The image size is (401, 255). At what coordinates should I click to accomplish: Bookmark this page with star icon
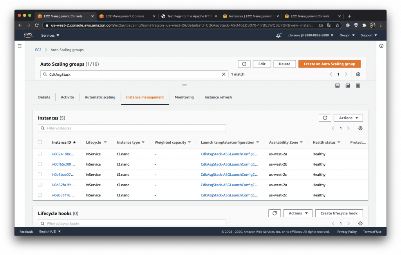point(337,25)
